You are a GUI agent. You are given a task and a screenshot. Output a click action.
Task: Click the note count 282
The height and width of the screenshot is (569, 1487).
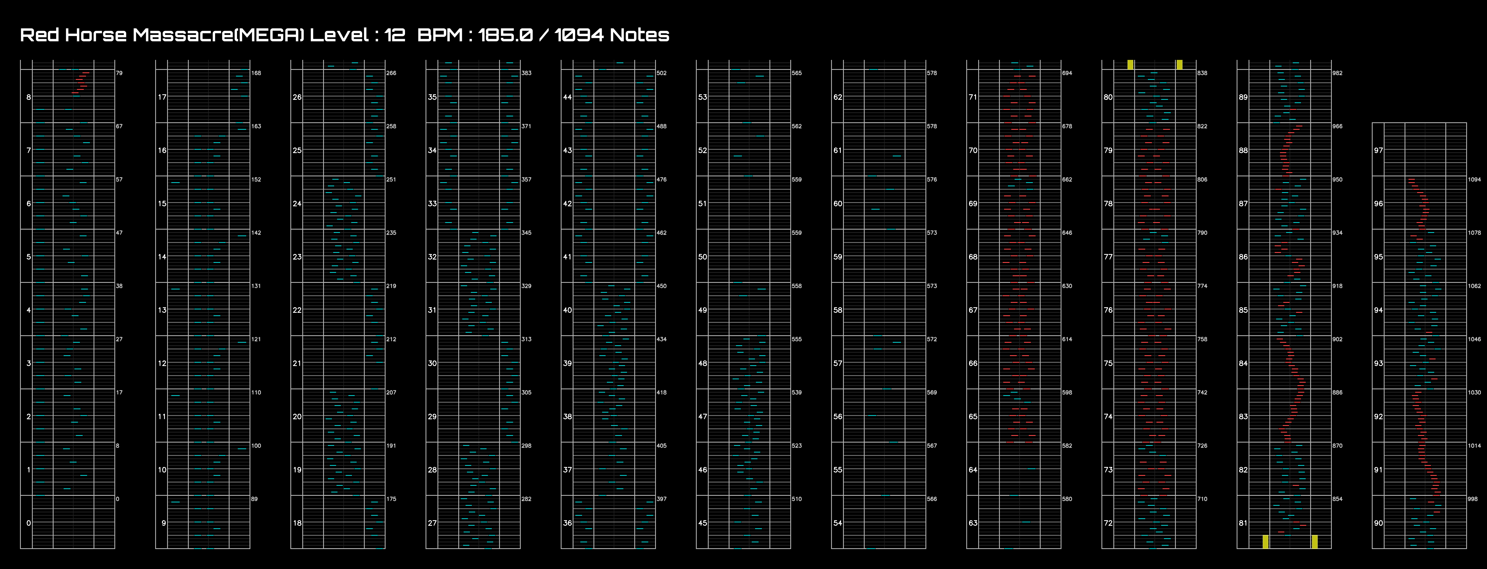tap(527, 499)
